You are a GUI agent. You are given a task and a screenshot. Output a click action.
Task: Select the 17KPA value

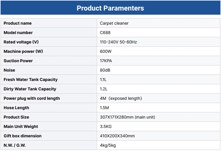pos(106,61)
